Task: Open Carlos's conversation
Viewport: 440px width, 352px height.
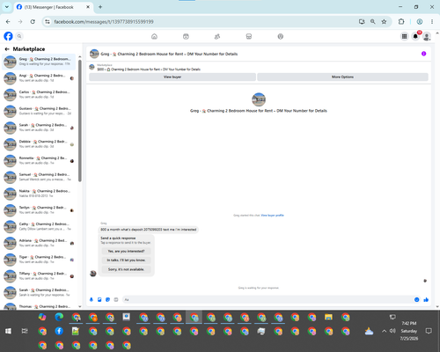Action: 39,94
